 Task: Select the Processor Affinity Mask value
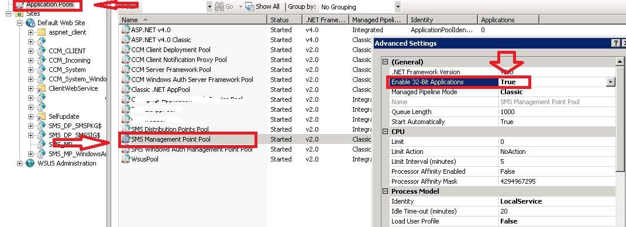click(518, 181)
